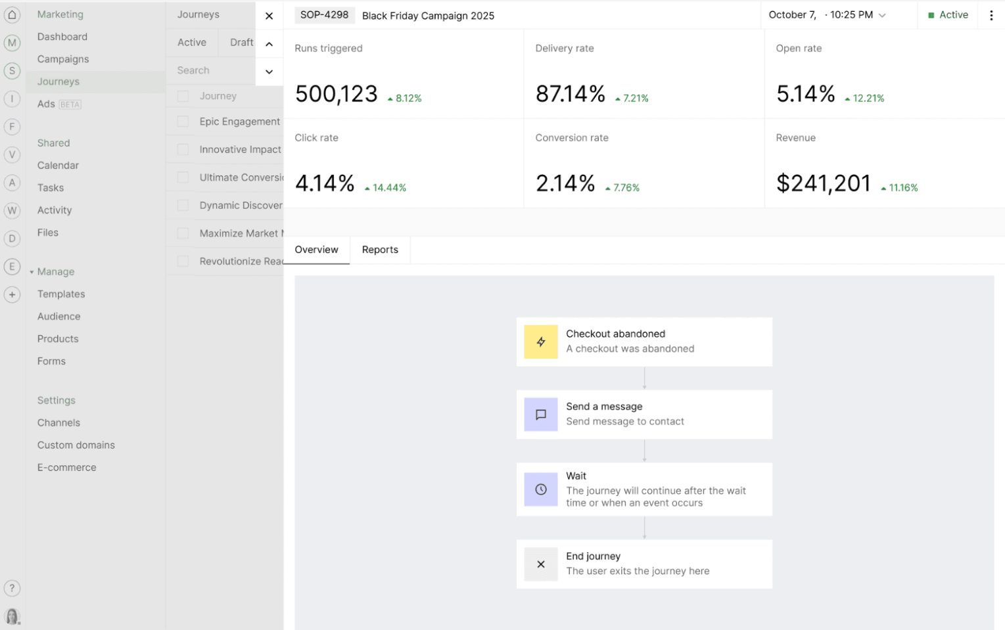Open help question mark icon
The width and height of the screenshot is (1005, 630).
12,588
